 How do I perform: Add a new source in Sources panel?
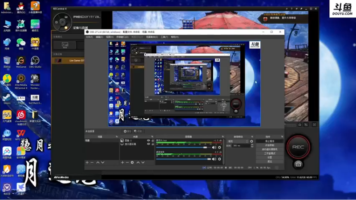coord(122,162)
